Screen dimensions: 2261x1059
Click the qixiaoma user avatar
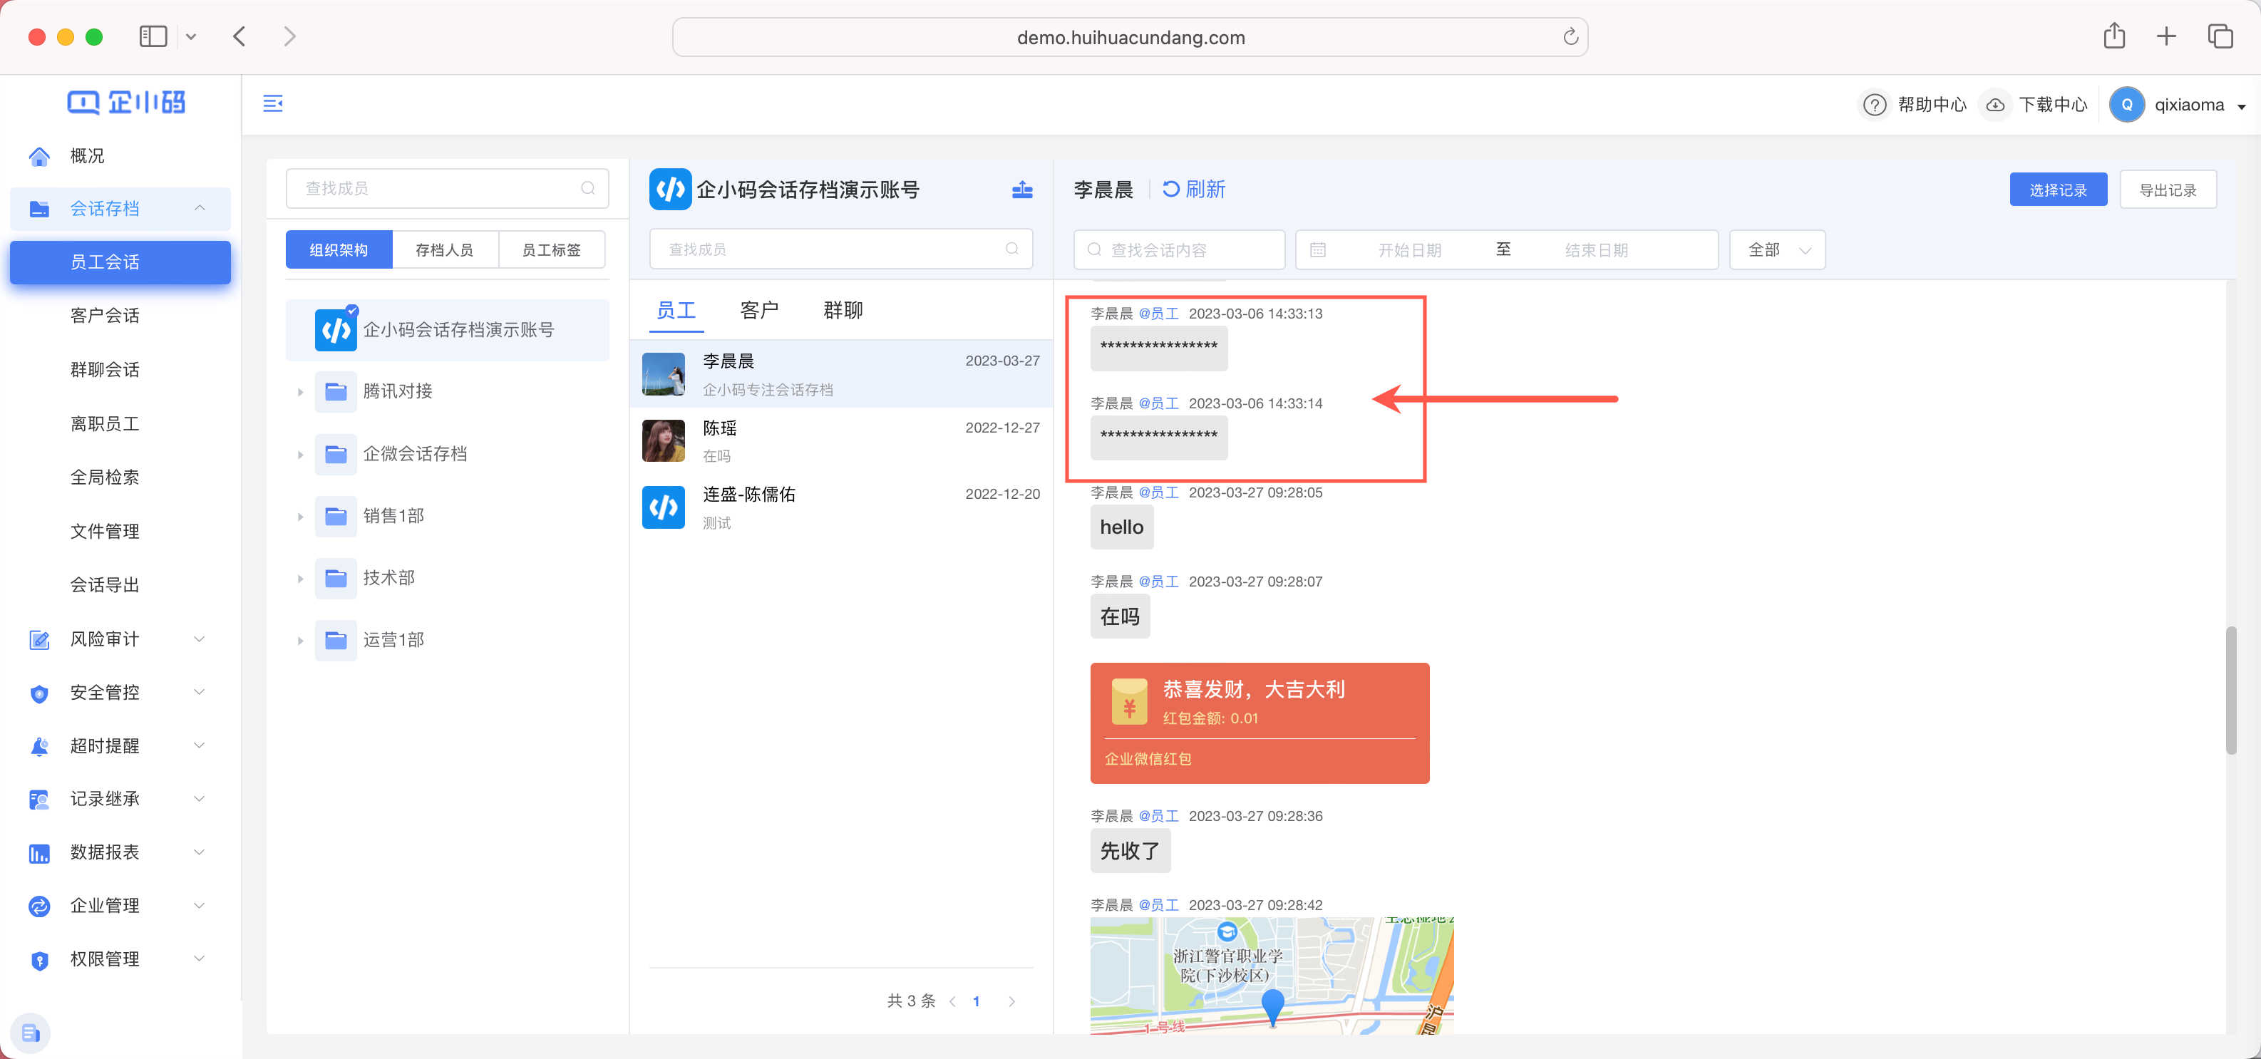click(x=2127, y=105)
